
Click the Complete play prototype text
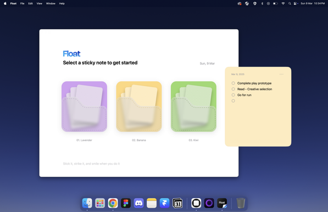click(x=254, y=83)
